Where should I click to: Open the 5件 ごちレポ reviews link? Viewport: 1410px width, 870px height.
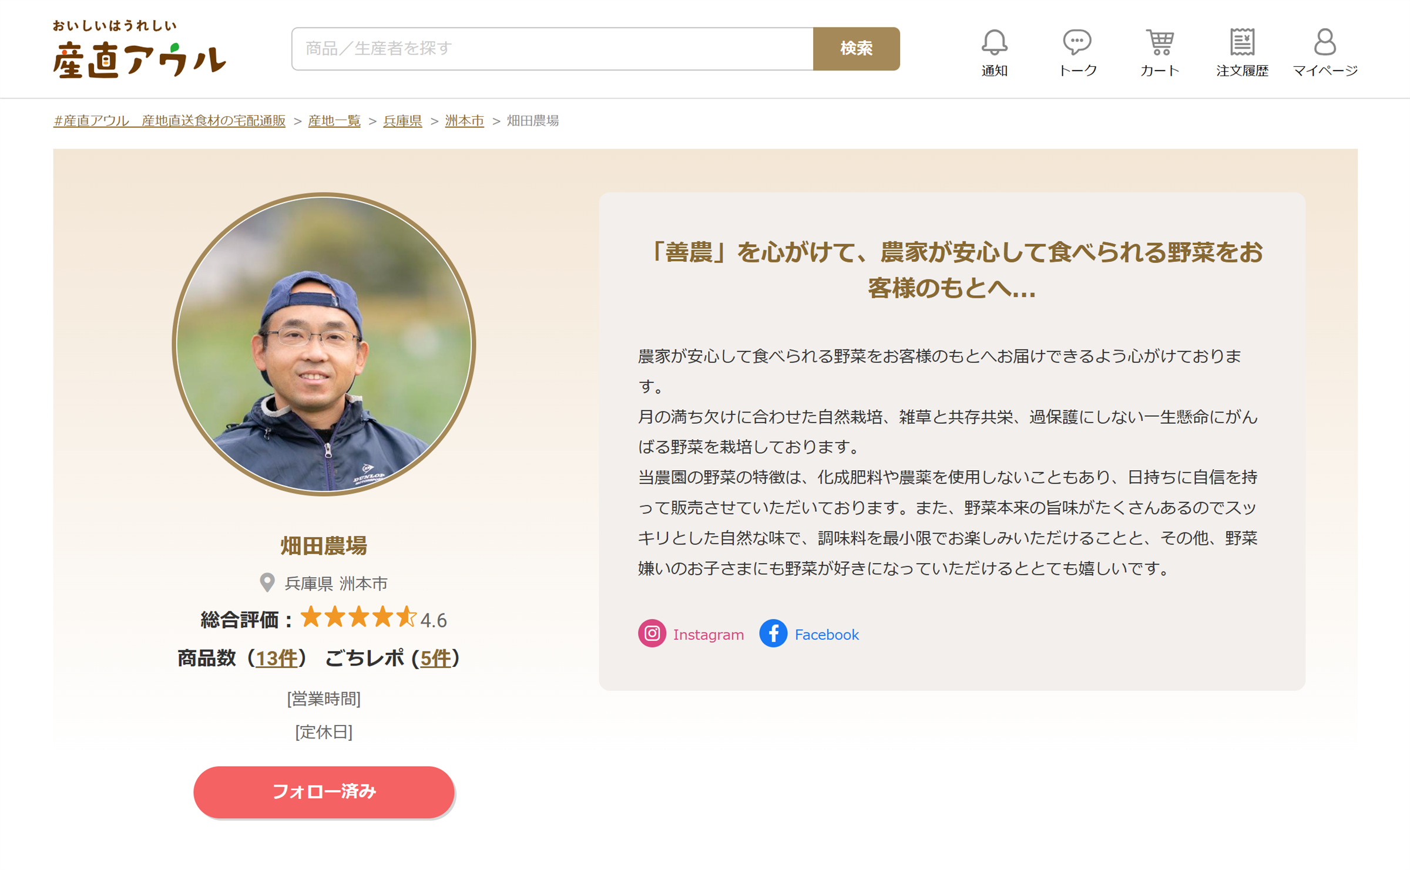(436, 658)
